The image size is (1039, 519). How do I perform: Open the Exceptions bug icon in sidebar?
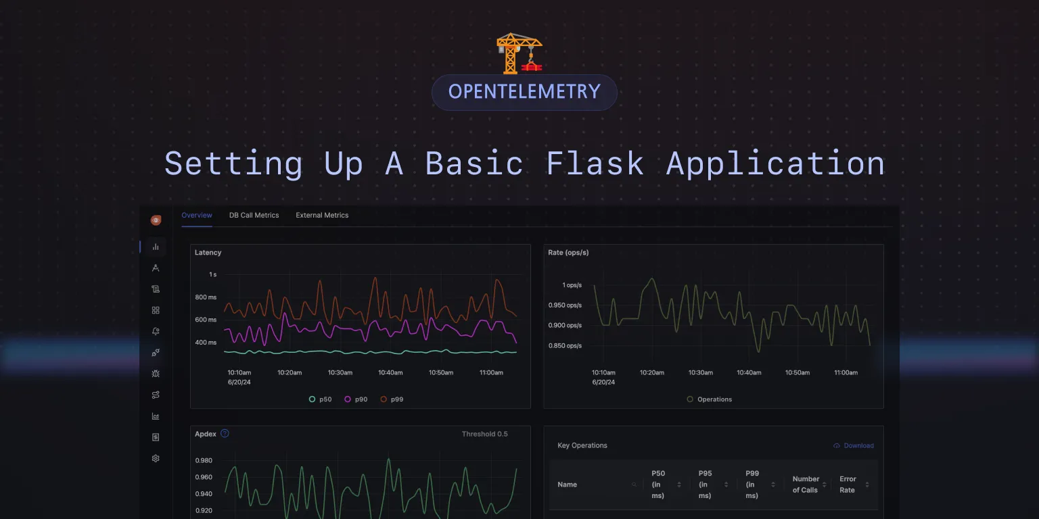click(156, 374)
